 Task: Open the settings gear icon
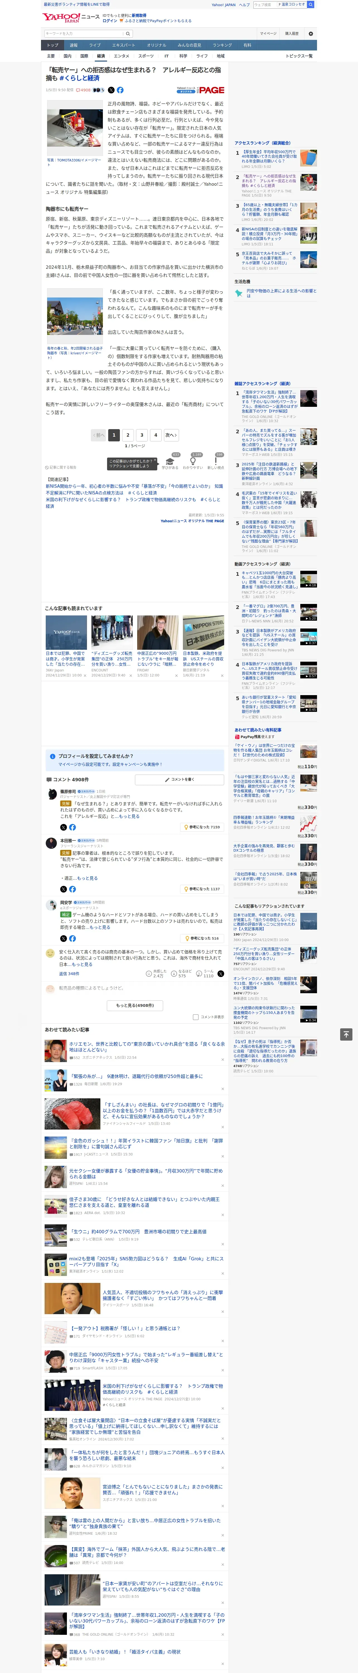point(311,34)
